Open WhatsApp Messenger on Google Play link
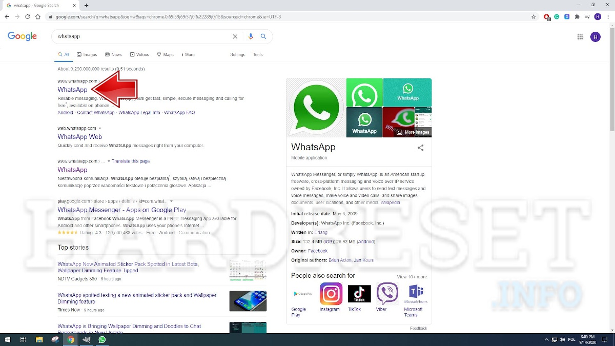Screen dimensions: 615x346 click(122, 210)
